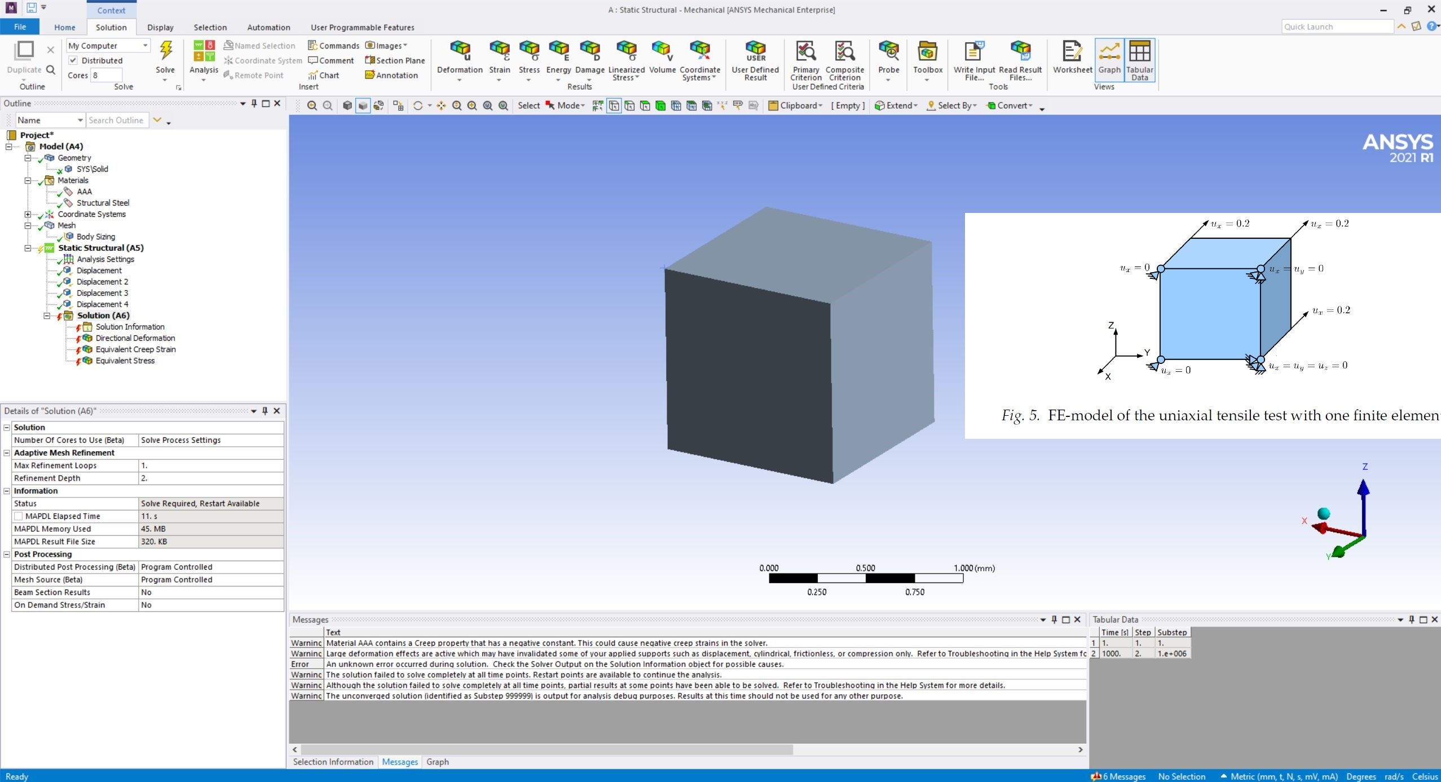Switch to the Display ribbon tab
Image resolution: width=1441 pixels, height=782 pixels.
tap(160, 27)
